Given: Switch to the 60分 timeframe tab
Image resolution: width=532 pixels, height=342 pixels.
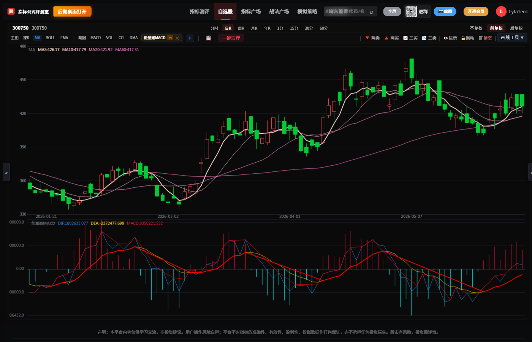Looking at the screenshot, I should 324,28.
